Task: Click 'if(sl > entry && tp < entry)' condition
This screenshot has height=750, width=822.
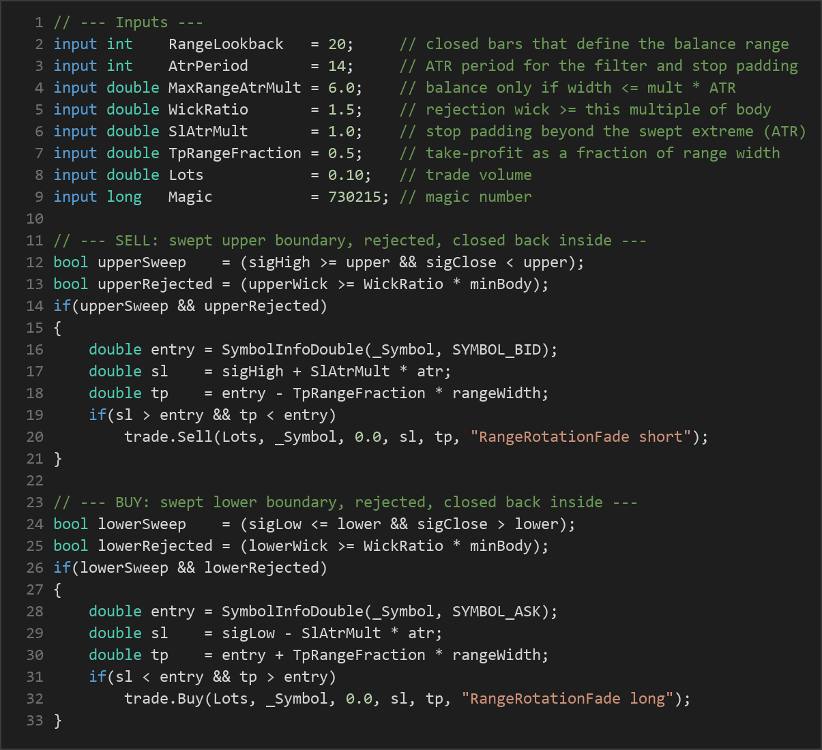Action: point(213,415)
